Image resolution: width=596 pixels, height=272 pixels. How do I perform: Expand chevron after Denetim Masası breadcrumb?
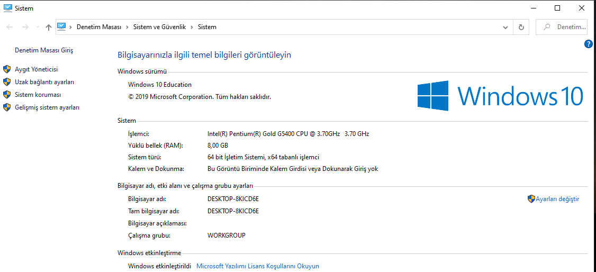128,27
